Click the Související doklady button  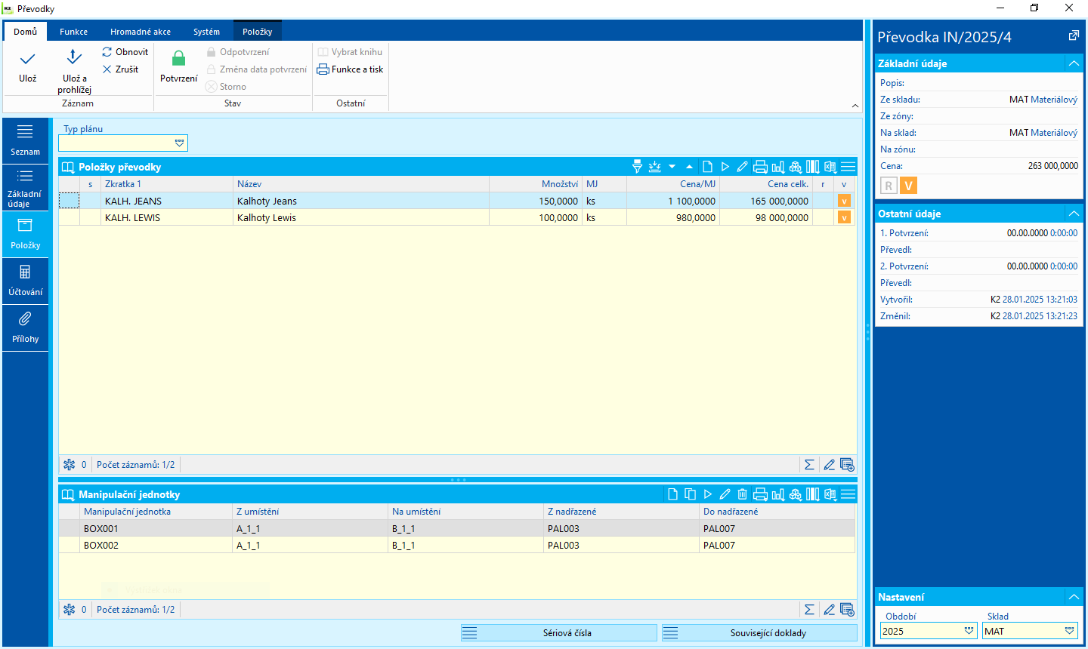tap(759, 633)
